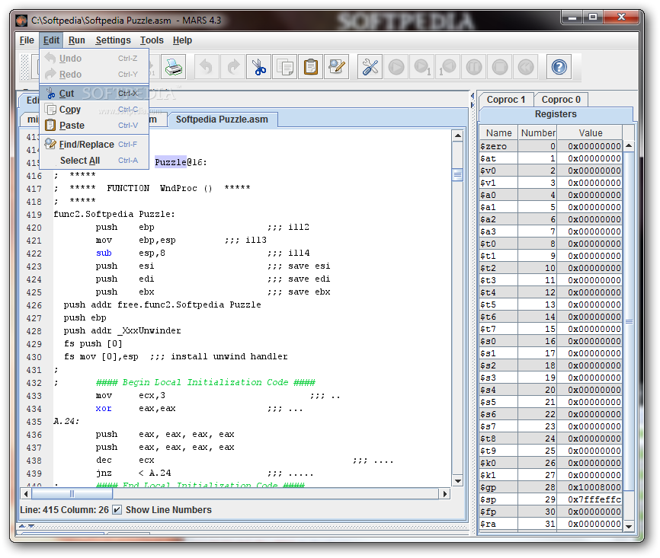The image size is (660, 558).
Task: Click the Value column header in registers
Action: point(590,133)
